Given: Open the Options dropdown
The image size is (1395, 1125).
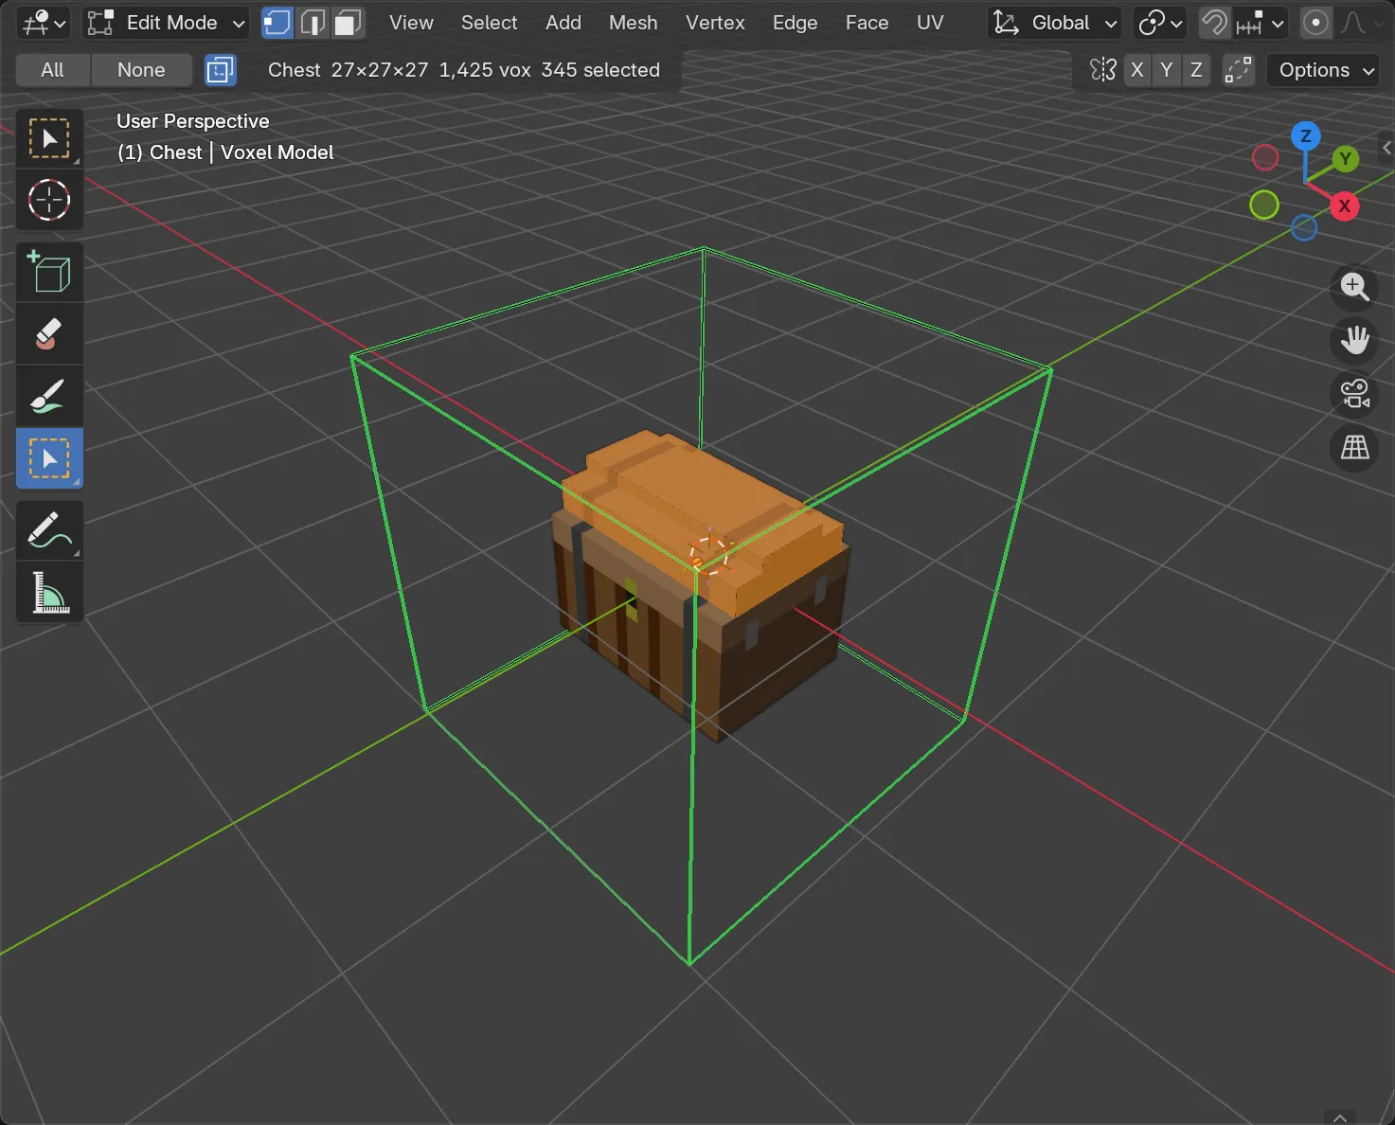Looking at the screenshot, I should coord(1324,70).
